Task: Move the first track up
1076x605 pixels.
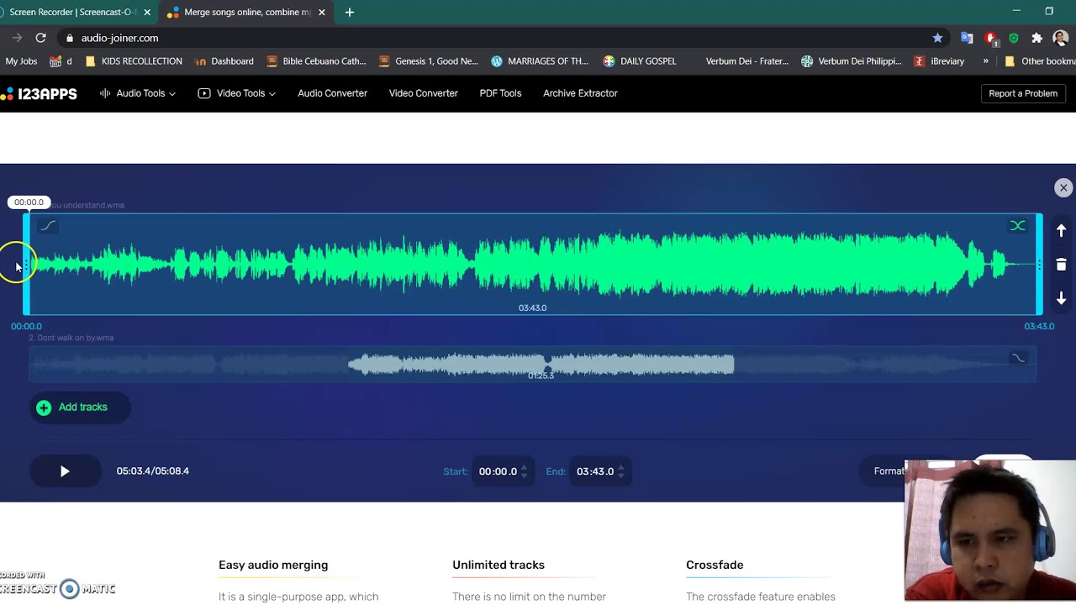Action: (x=1061, y=230)
